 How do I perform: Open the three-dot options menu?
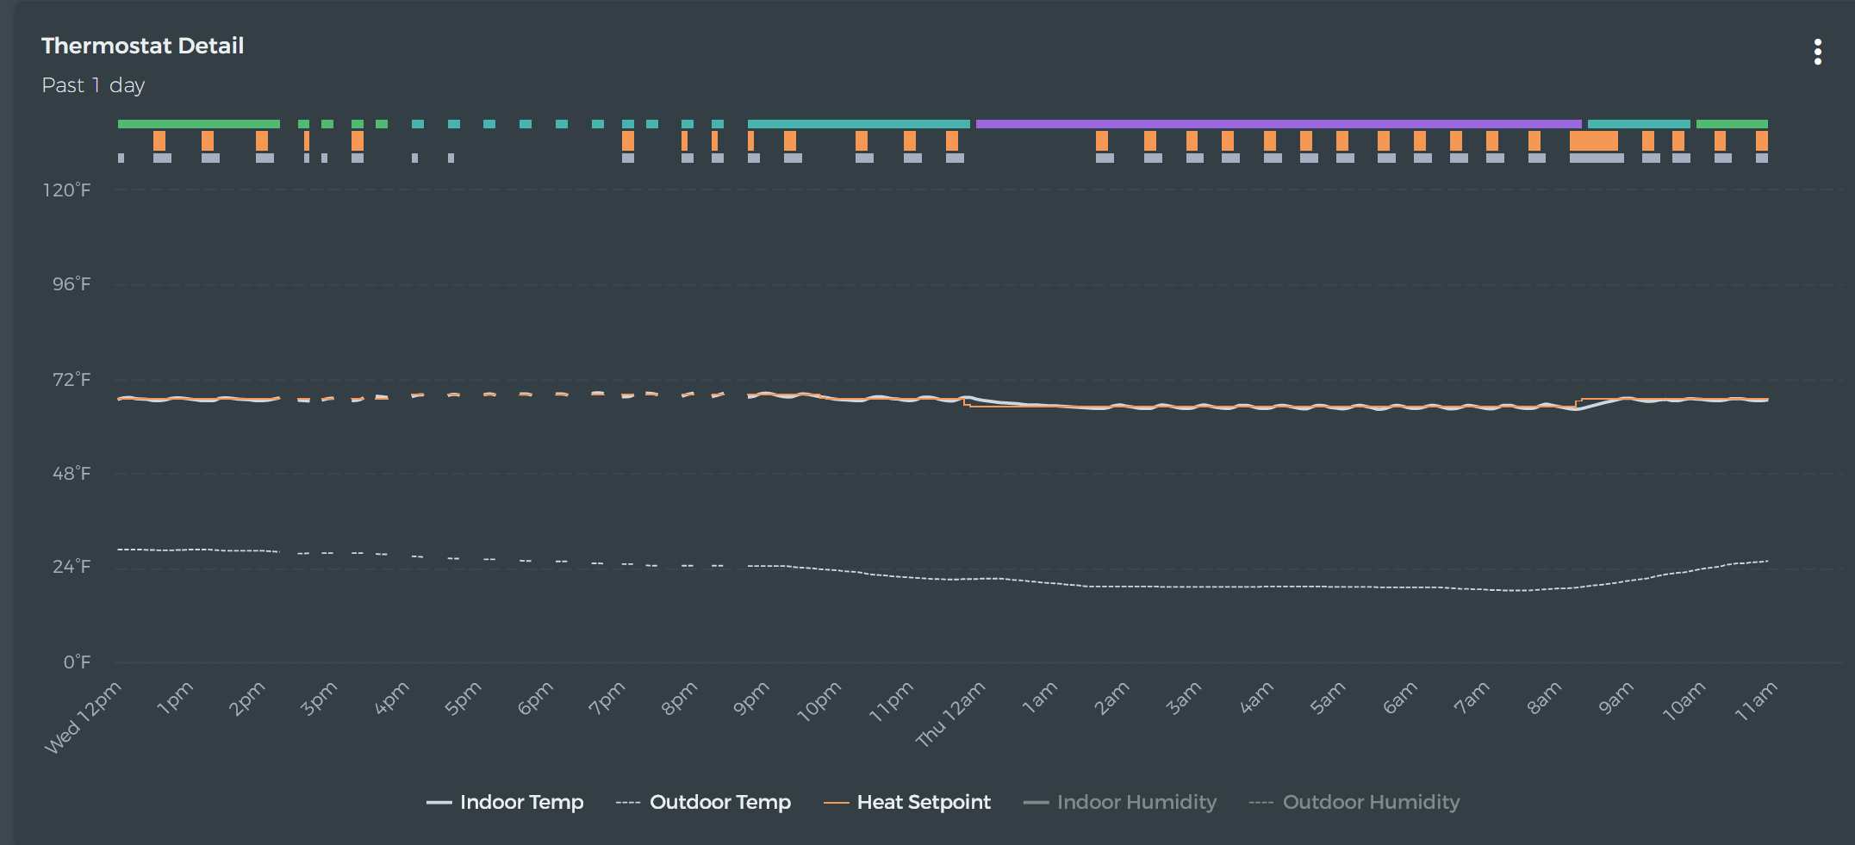click(1817, 52)
